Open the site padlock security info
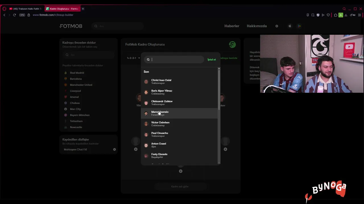Viewport: 364px width, 204px height. (29, 15)
